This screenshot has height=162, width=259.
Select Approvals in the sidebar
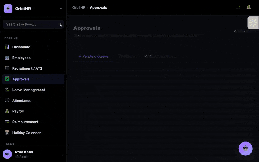tap(33, 79)
